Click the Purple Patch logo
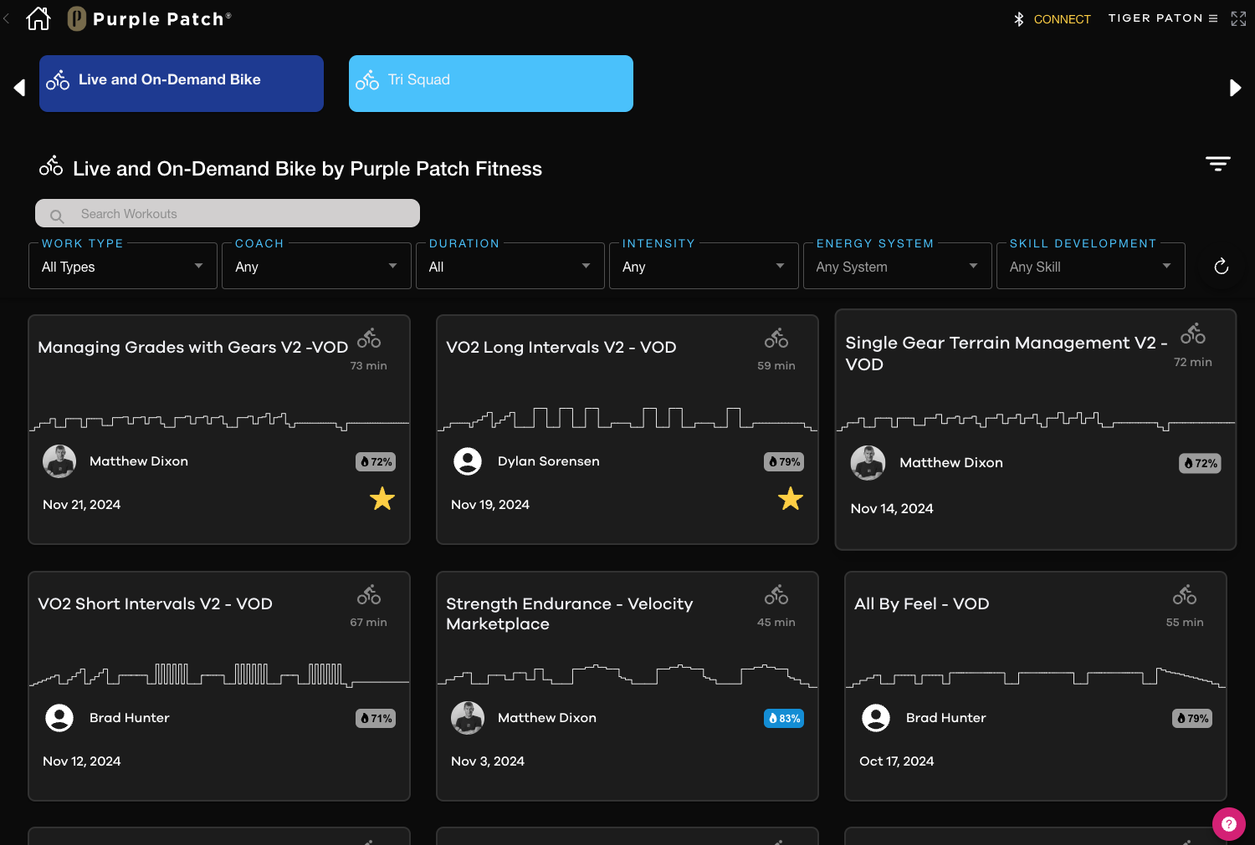This screenshot has height=845, width=1255. (149, 18)
